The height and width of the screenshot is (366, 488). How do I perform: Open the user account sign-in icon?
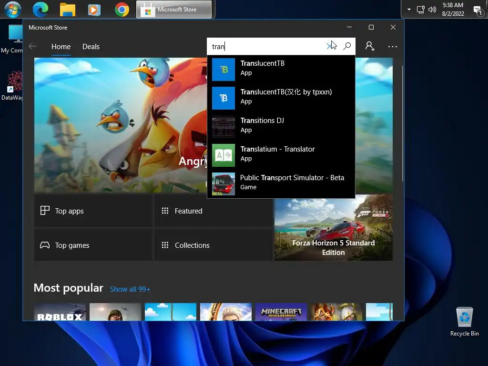coord(370,46)
